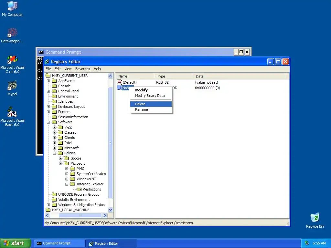
Task: Open the Help menu
Action: coord(97,69)
